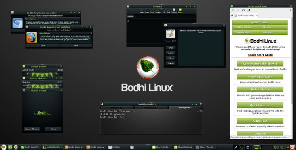Cancel the Firefox install dialog
This screenshot has width=296, height=150.
point(42,45)
